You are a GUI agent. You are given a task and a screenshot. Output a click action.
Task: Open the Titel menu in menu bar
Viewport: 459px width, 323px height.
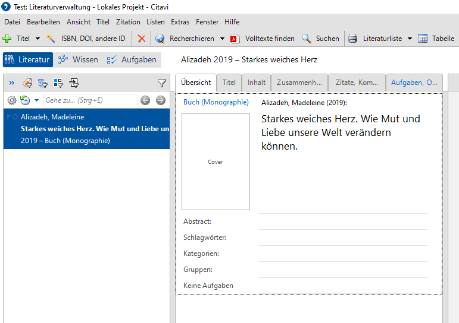pos(103,22)
